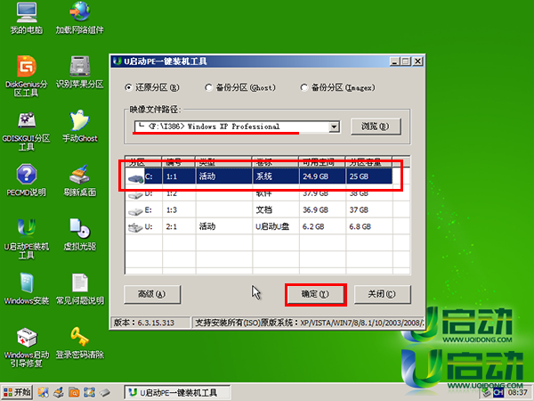Click the blue frame quick launch icon
This screenshot has width=534, height=401.
(x=89, y=392)
